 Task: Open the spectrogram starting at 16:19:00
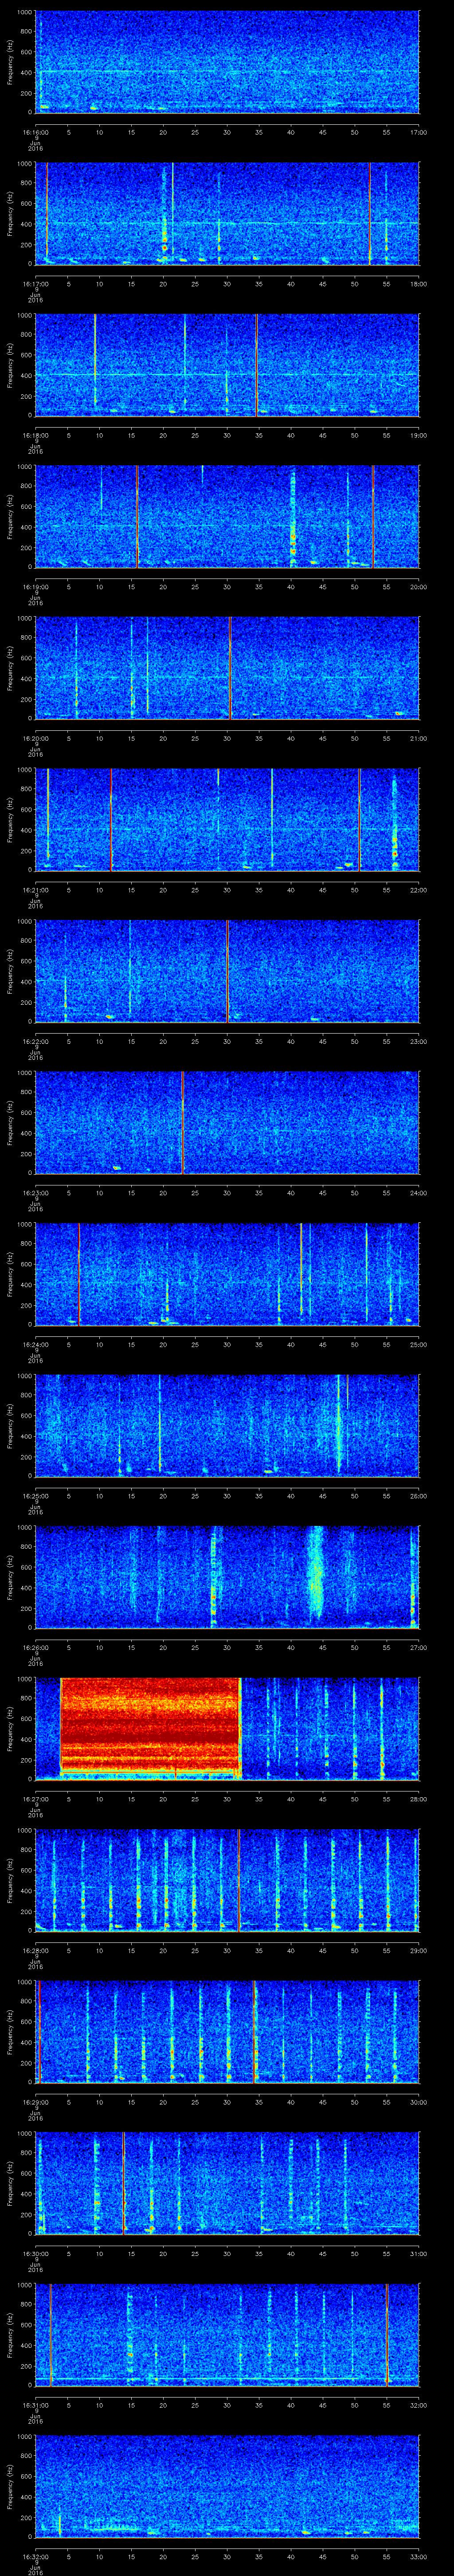click(x=227, y=516)
